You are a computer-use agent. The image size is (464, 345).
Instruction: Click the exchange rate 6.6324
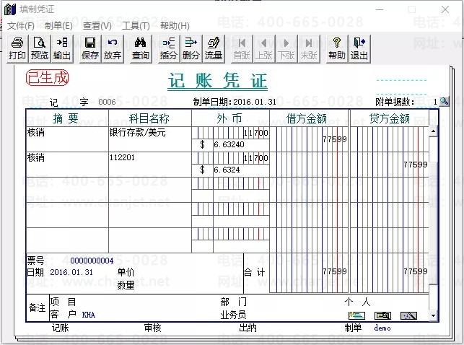click(227, 170)
